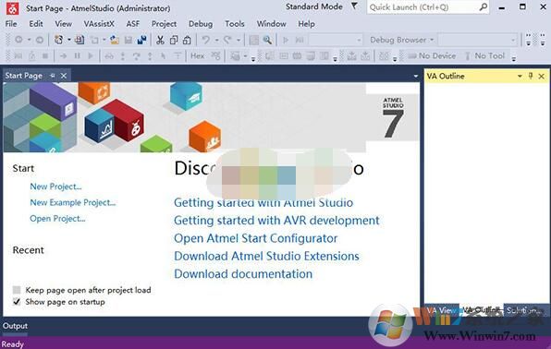
Task: Click the Paste clipboard icon
Action: coord(187,40)
